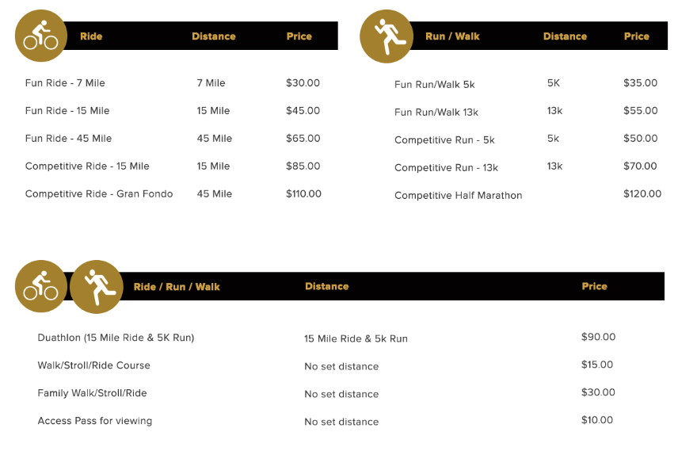Click the Ride / Run / Walk header
Screen dimensions: 678x451
[x=177, y=286]
